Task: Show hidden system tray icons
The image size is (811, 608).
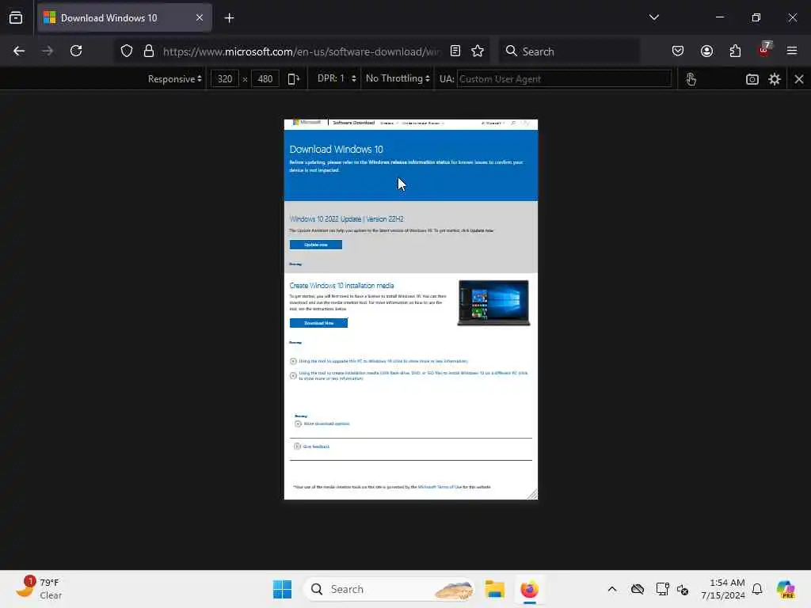Action: pos(612,589)
